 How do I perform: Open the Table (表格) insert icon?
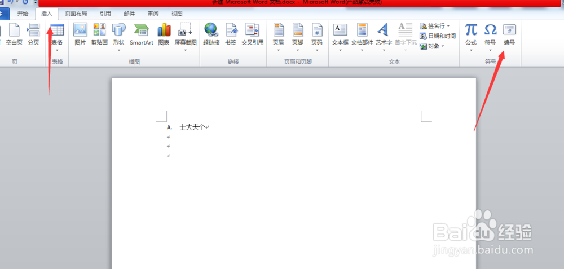[x=57, y=30]
